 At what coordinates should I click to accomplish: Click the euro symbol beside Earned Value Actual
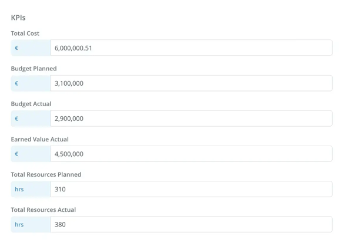[x=16, y=154]
